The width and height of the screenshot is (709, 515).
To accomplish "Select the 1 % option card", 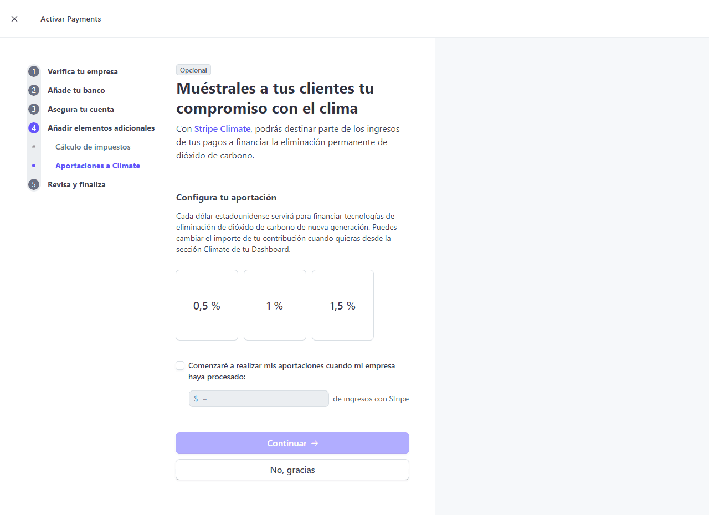I will [275, 305].
